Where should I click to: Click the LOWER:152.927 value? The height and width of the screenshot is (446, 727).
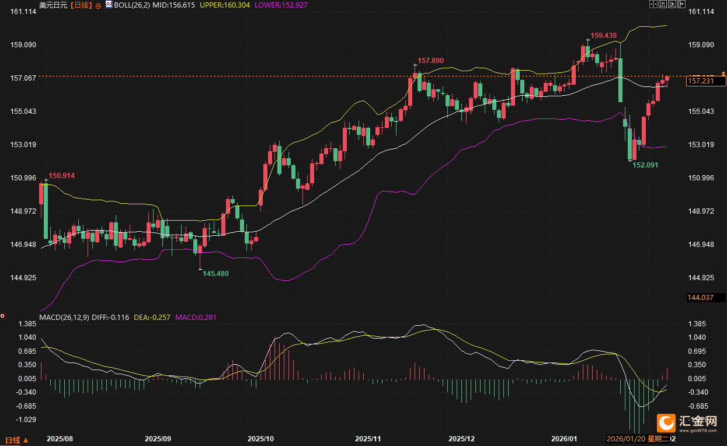(x=281, y=5)
